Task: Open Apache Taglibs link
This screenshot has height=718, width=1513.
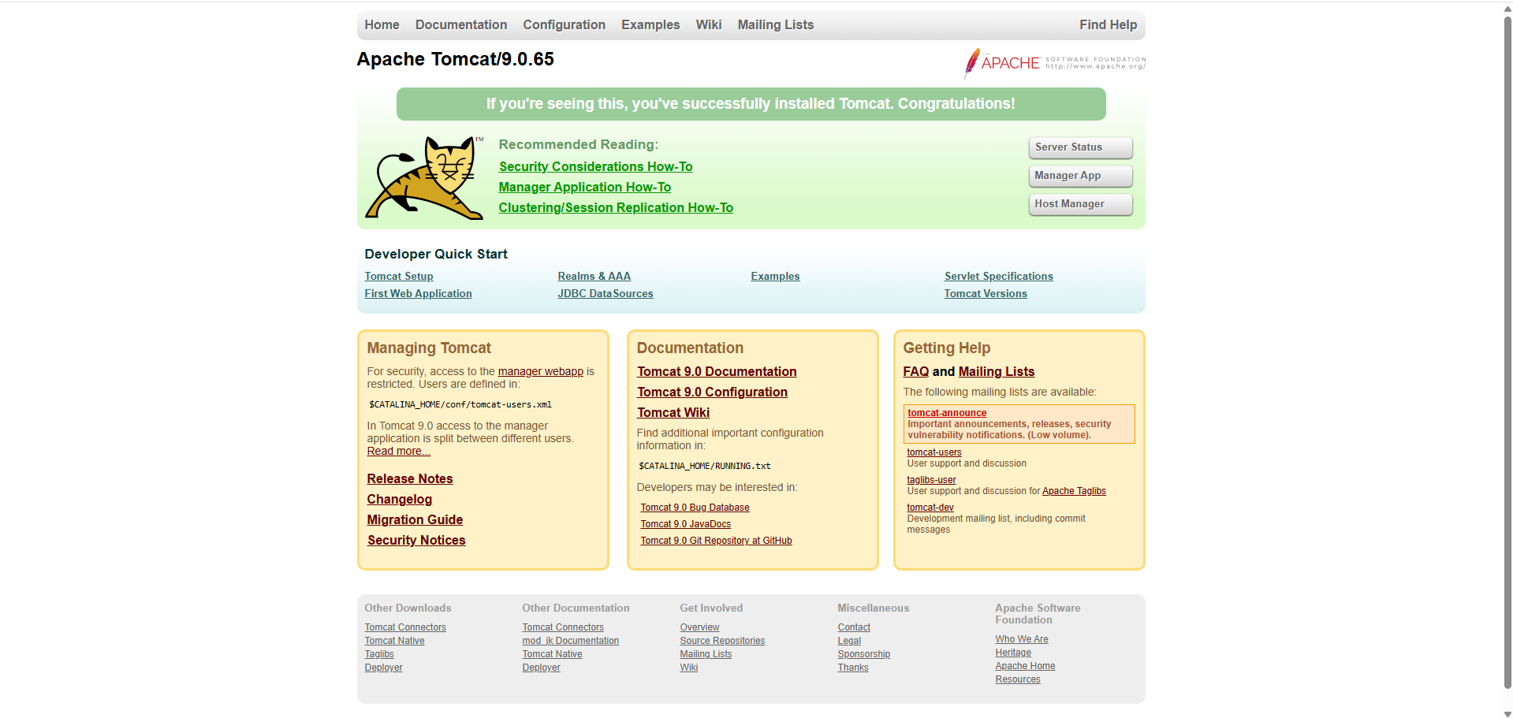Action: 1074,492
